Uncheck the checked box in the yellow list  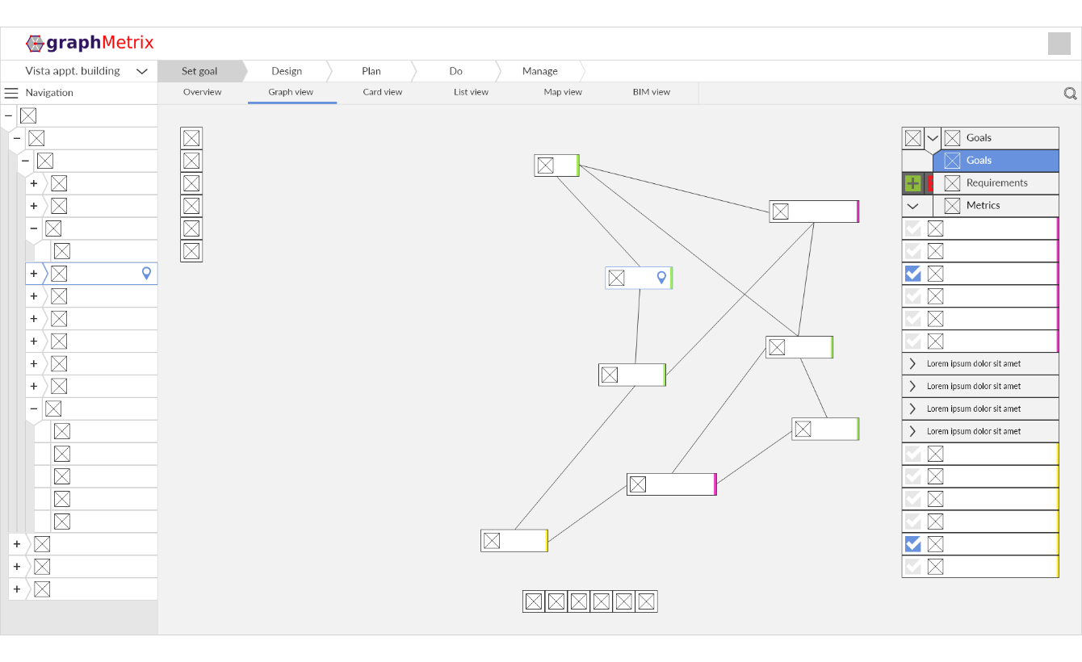pyautogui.click(x=913, y=544)
